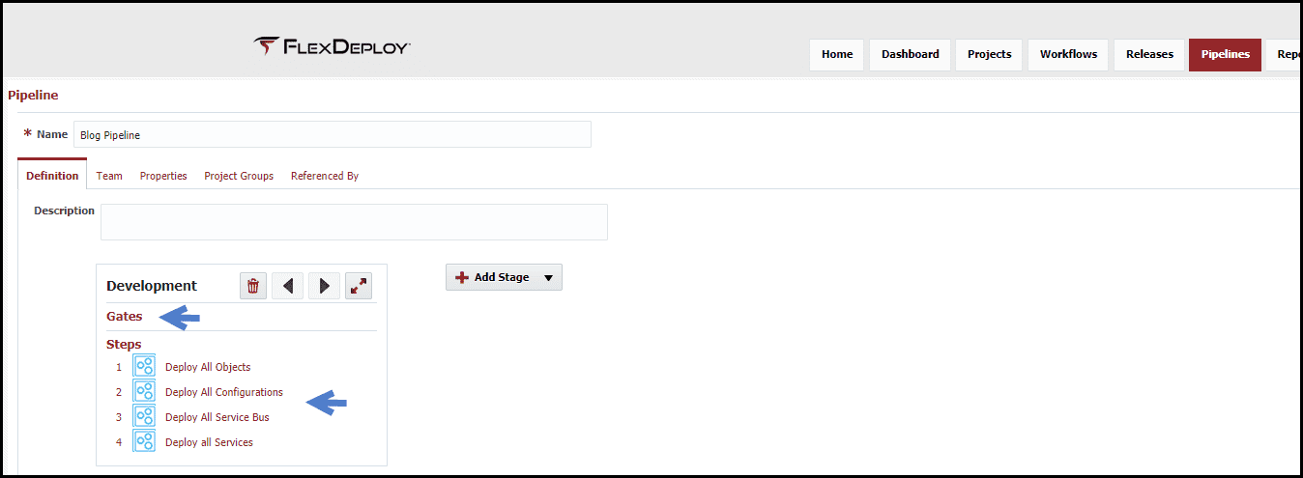Open the Releases menu item
This screenshot has width=1303, height=478.
(1149, 54)
